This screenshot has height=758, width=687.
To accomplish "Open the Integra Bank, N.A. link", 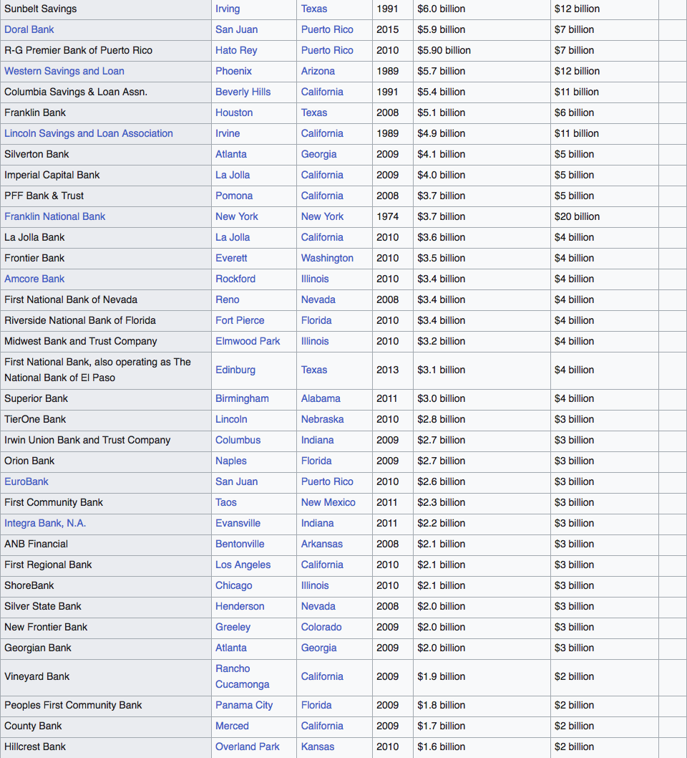I will (45, 523).
